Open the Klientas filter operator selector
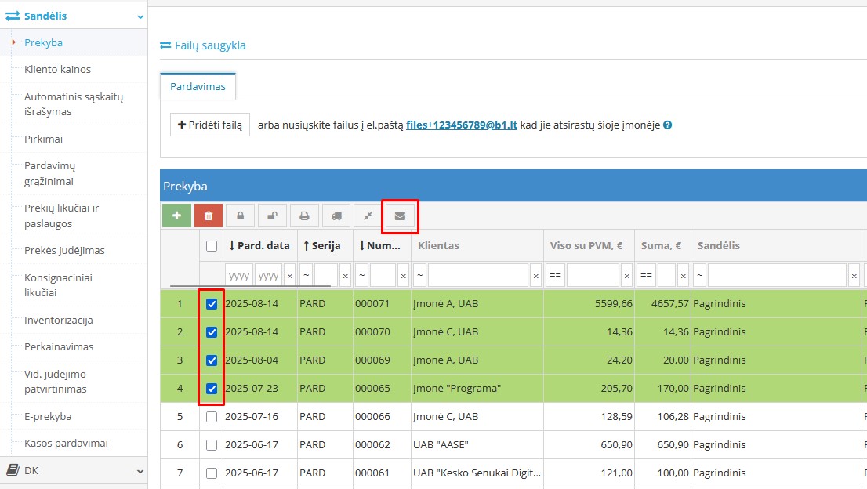This screenshot has height=489, width=867. click(420, 276)
